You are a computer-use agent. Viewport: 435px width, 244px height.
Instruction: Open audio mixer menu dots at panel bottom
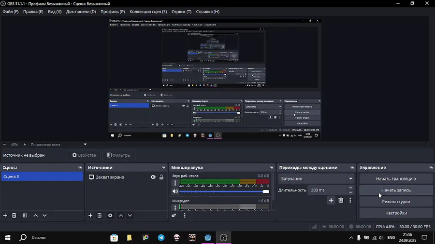click(x=185, y=215)
